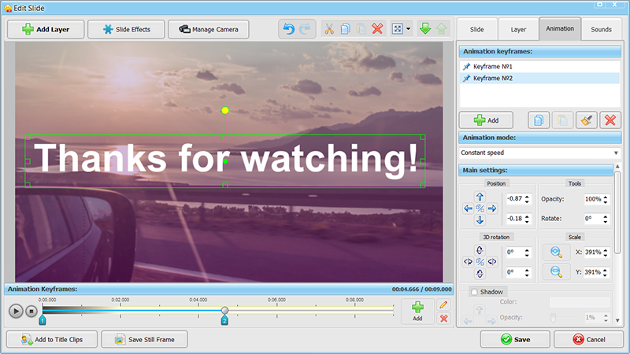The height and width of the screenshot is (354, 630).
Task: Open the Sounds tab
Action: pyautogui.click(x=601, y=29)
